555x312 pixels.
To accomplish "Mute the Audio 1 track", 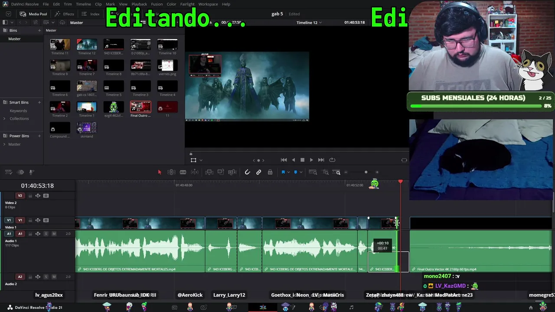I will (54, 234).
